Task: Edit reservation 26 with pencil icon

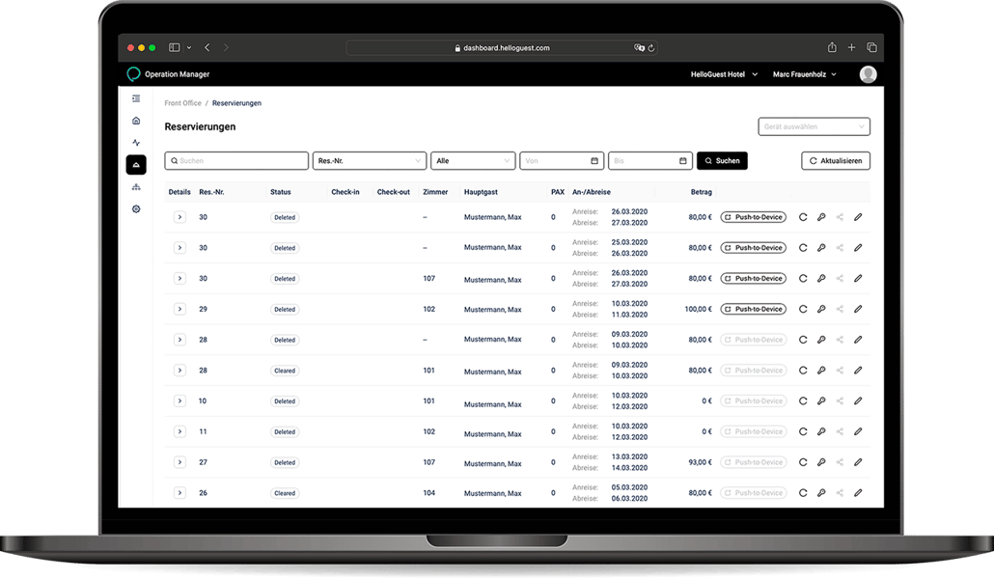Action: pyautogui.click(x=858, y=493)
